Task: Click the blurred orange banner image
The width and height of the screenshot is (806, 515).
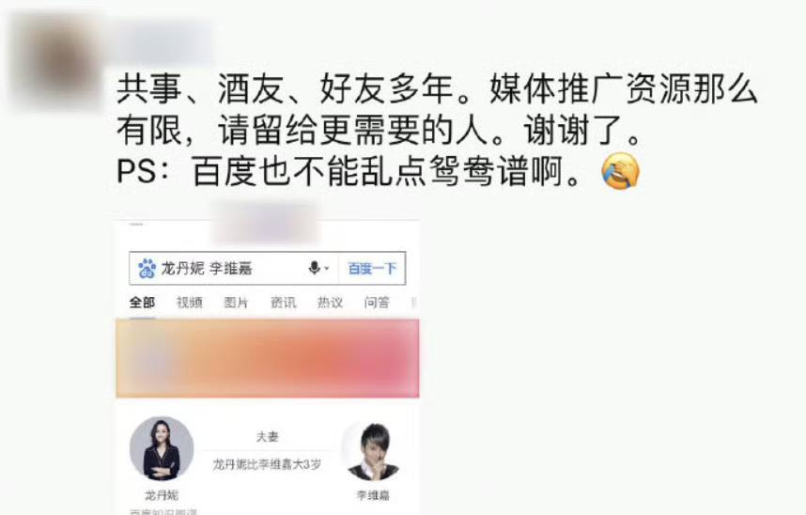Action: click(x=268, y=358)
